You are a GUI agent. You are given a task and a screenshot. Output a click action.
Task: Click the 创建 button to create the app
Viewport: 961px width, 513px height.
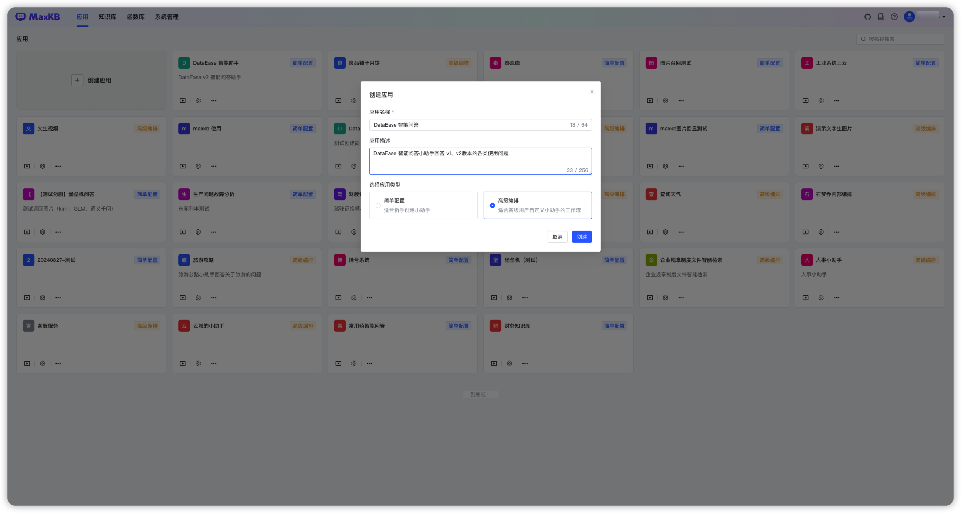pyautogui.click(x=582, y=237)
